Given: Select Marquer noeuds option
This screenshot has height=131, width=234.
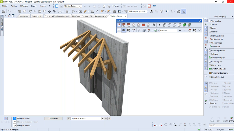Looking at the screenshot, I should pos(23,125).
